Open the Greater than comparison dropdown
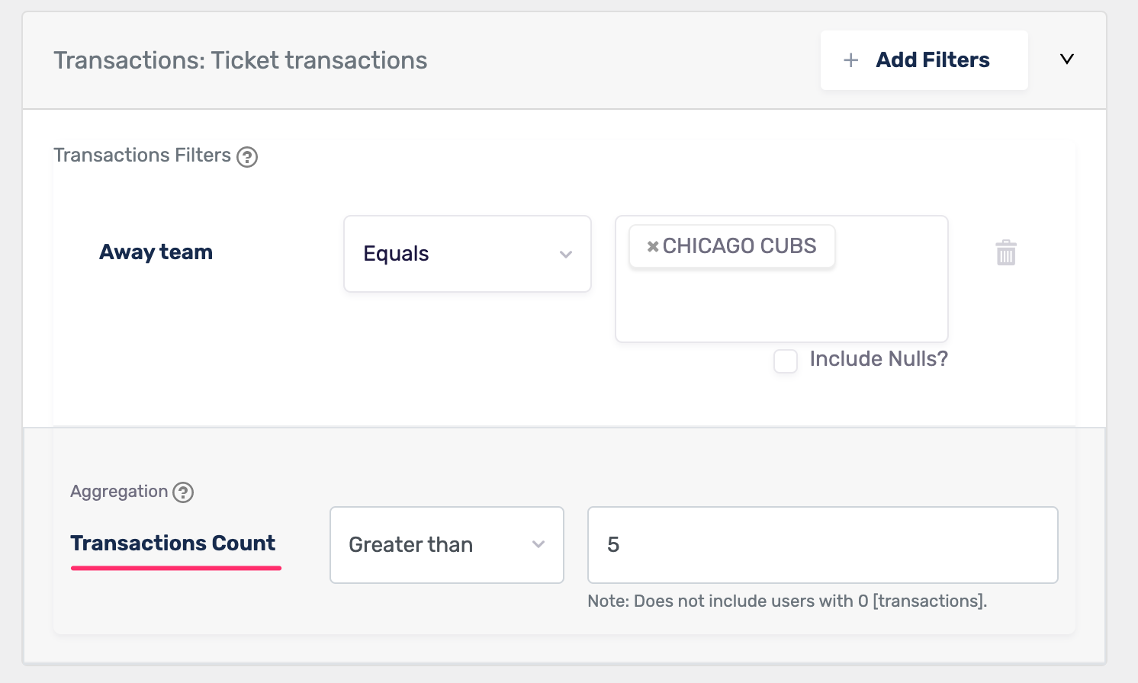 click(447, 545)
